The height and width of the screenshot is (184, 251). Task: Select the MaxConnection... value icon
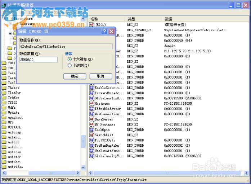[x=92, y=114]
